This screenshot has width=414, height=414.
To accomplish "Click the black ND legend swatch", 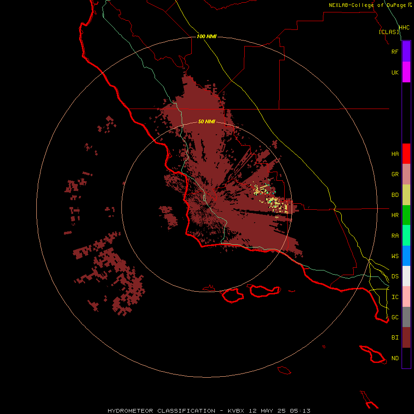I will [406, 358].
